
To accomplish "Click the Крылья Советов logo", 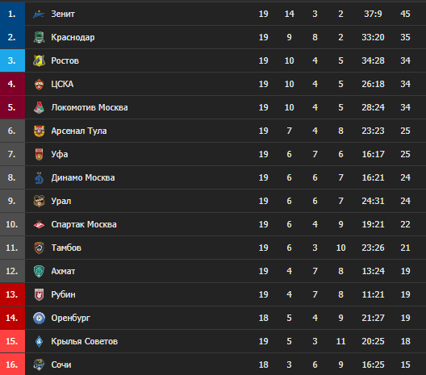I will pos(39,341).
